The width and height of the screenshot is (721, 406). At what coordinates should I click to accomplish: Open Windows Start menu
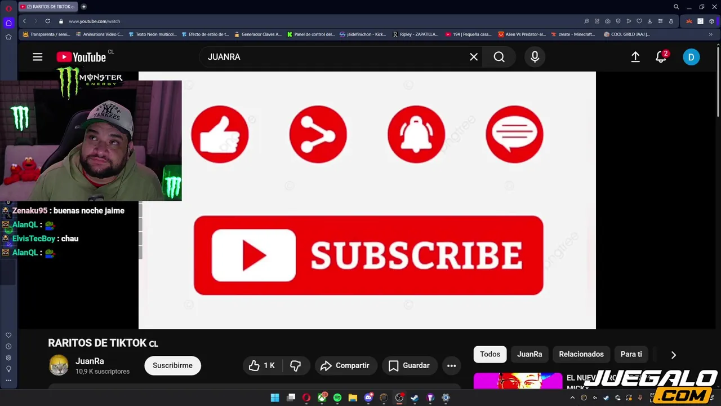(275, 398)
